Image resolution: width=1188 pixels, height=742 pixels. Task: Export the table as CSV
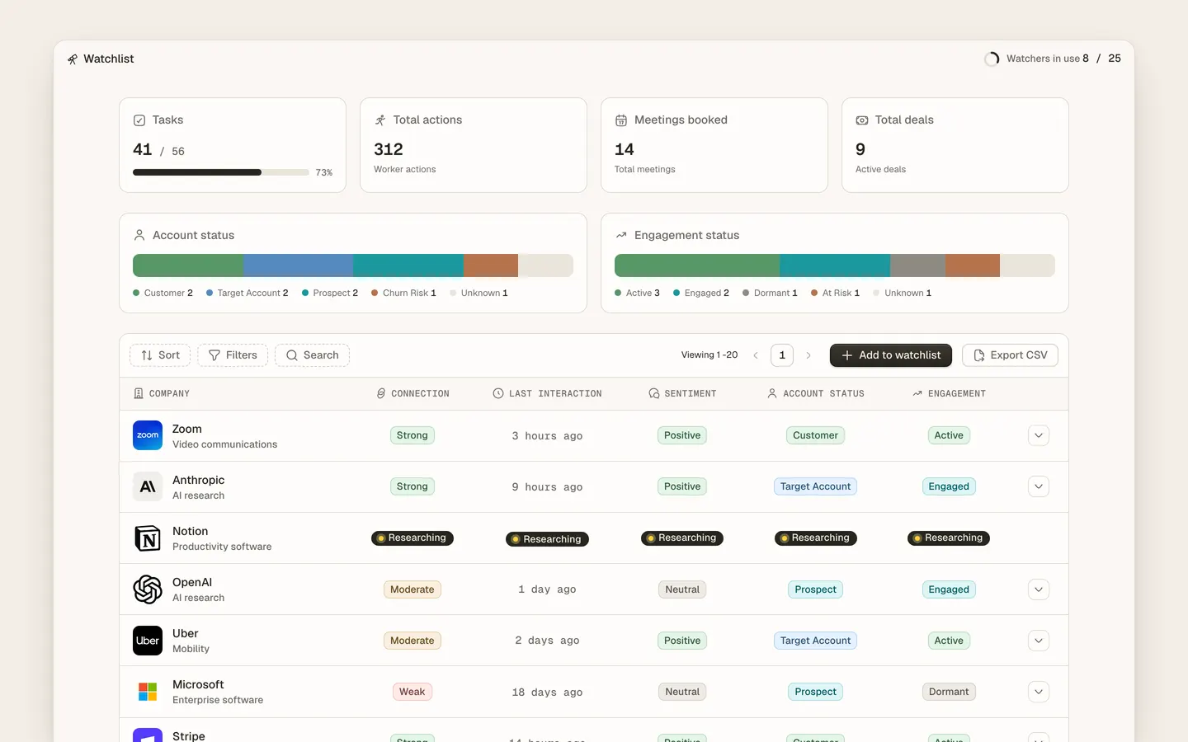point(1010,355)
